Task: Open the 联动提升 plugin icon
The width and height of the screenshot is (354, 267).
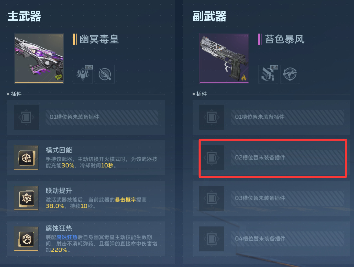Action: [x=26, y=198]
